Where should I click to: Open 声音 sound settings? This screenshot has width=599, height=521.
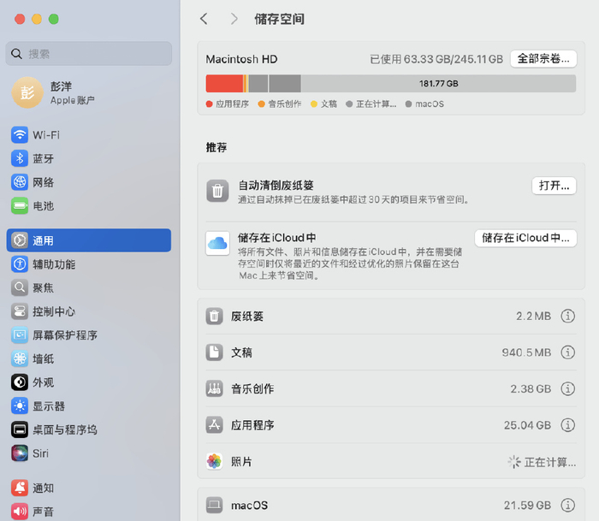pyautogui.click(x=89, y=512)
